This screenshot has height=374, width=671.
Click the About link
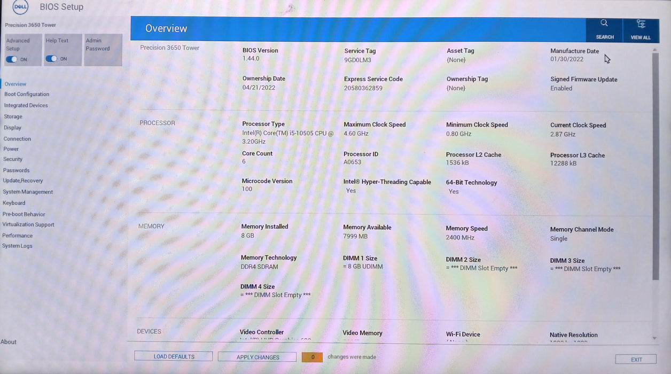(x=9, y=342)
